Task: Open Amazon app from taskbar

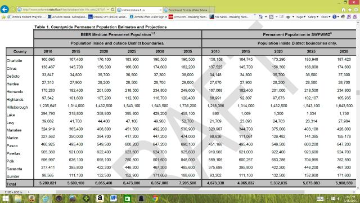Action: click(100, 198)
